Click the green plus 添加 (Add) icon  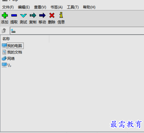(5, 15)
